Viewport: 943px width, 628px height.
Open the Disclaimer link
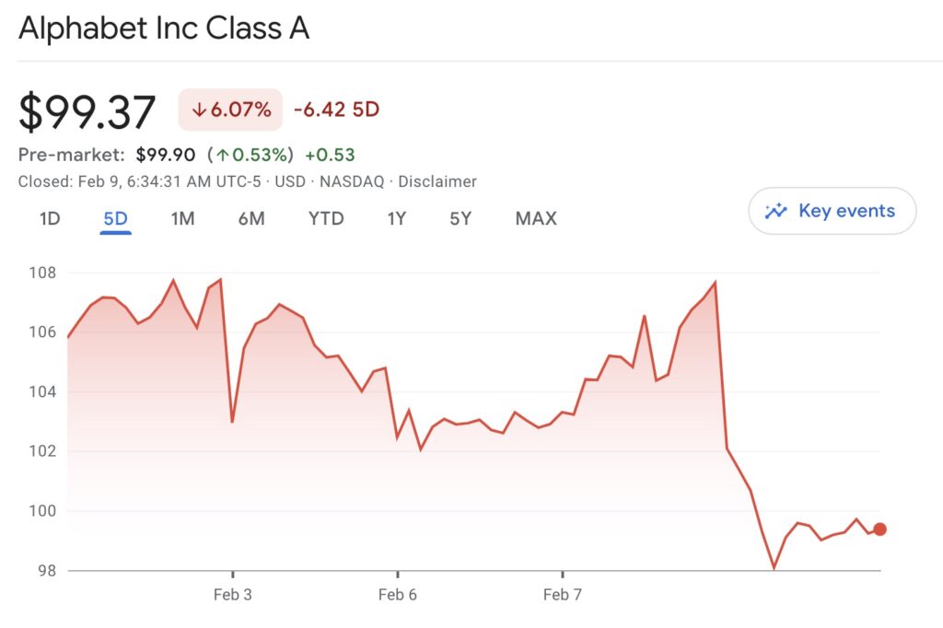click(x=437, y=181)
